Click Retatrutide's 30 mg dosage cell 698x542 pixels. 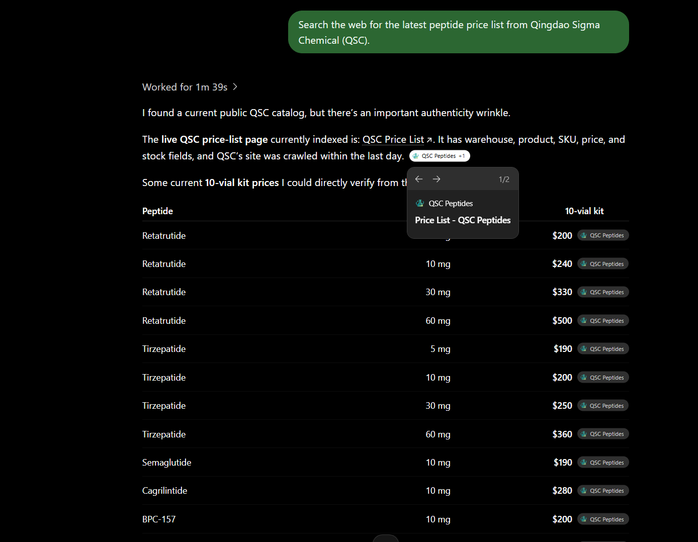click(438, 292)
